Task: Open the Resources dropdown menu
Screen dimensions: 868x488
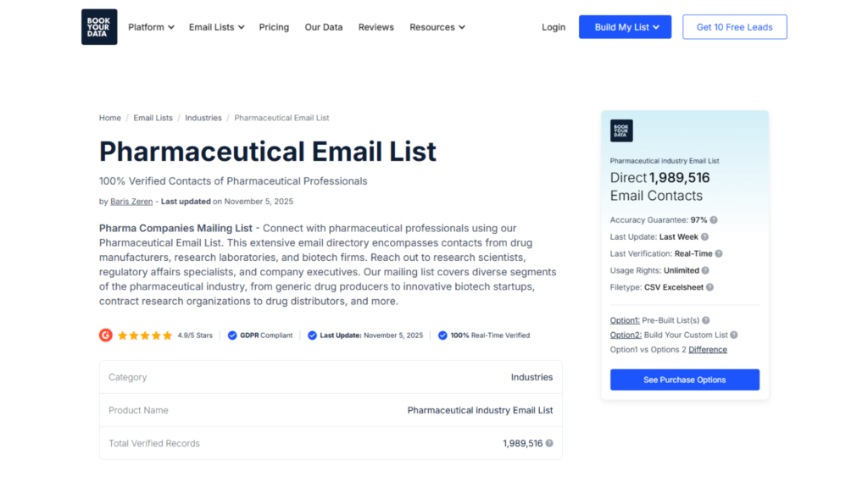Action: (x=437, y=27)
